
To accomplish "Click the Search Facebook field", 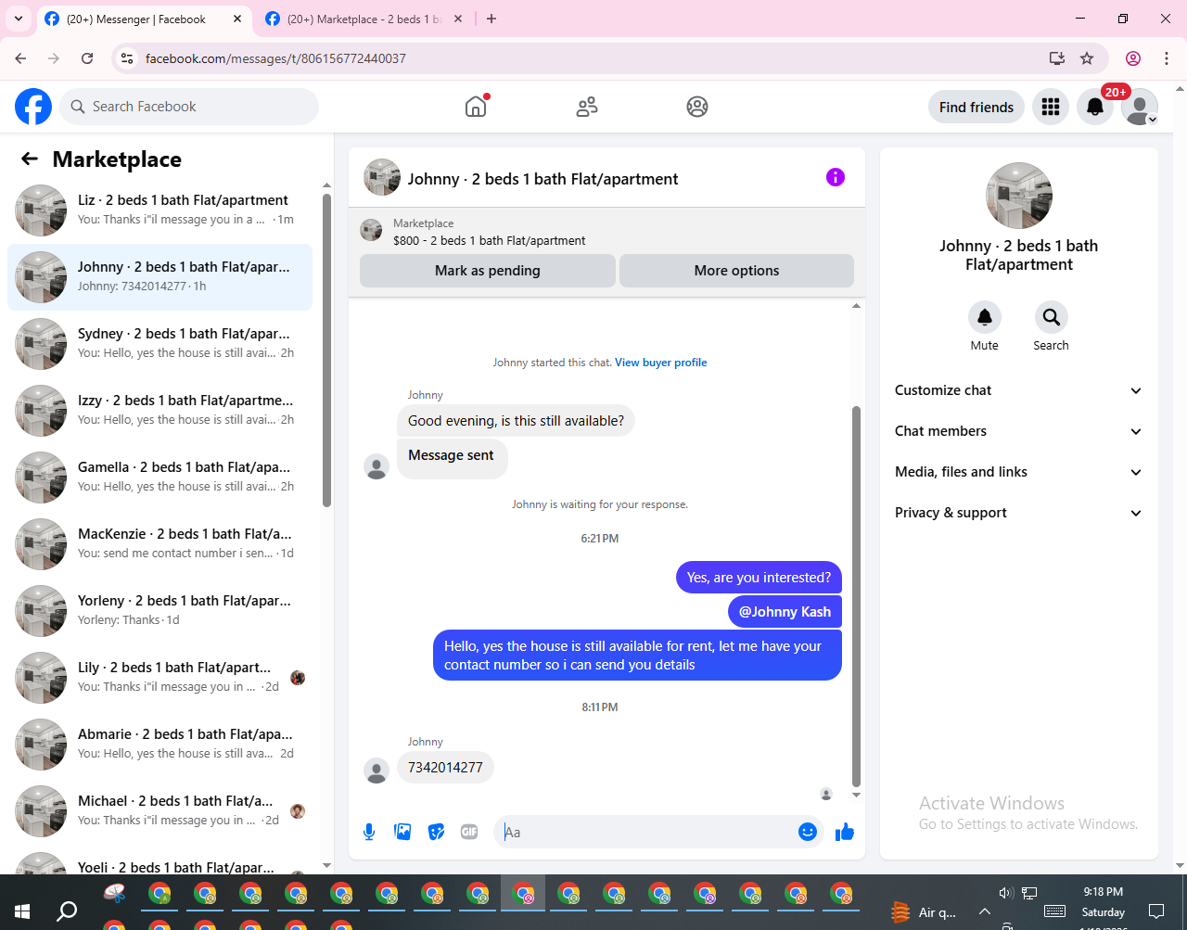I will [189, 107].
